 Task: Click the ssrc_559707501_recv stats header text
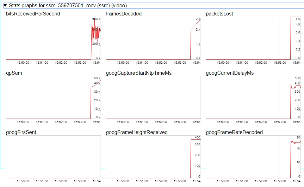(68, 5)
